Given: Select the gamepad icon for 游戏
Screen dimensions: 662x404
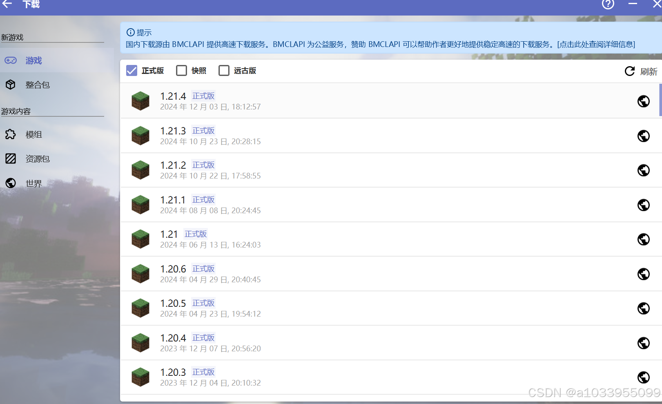Looking at the screenshot, I should point(11,60).
